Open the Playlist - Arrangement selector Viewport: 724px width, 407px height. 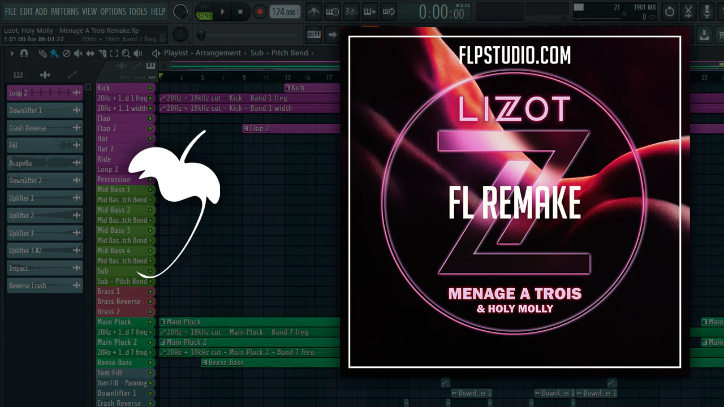pos(202,53)
